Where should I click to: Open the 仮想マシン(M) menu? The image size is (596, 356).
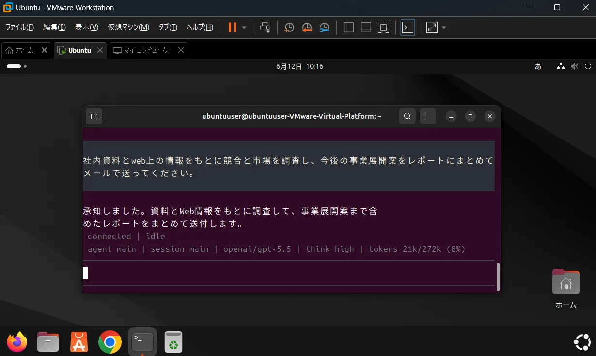128,27
